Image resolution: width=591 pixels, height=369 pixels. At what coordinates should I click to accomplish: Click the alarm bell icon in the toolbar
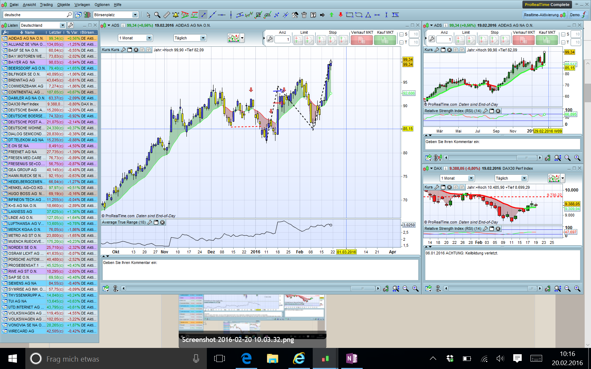(176, 15)
